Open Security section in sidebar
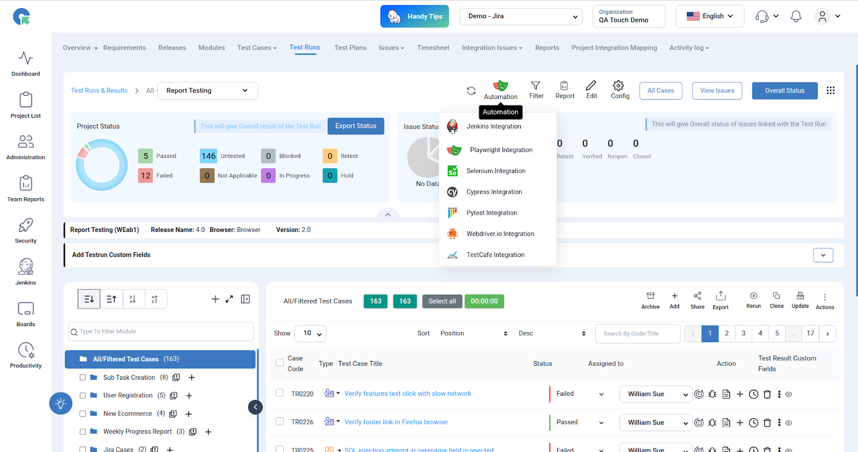 (x=26, y=230)
